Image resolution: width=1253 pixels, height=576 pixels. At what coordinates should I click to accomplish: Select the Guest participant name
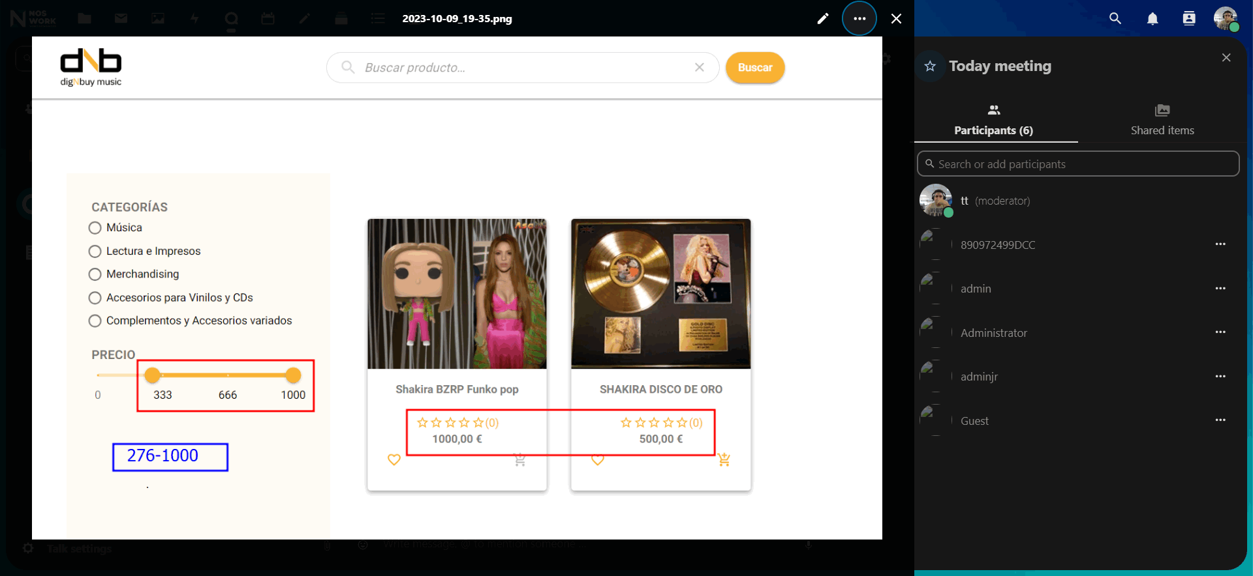(974, 421)
